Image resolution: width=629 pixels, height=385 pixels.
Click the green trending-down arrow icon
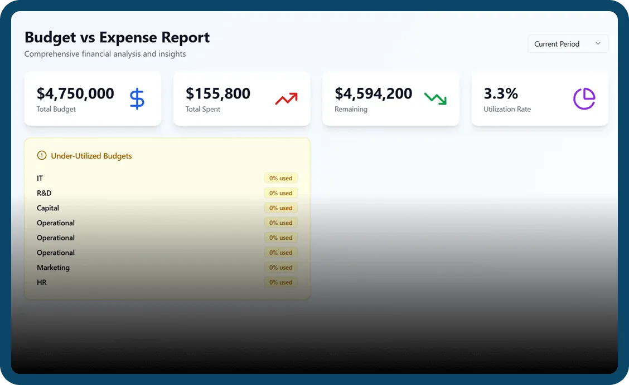435,99
